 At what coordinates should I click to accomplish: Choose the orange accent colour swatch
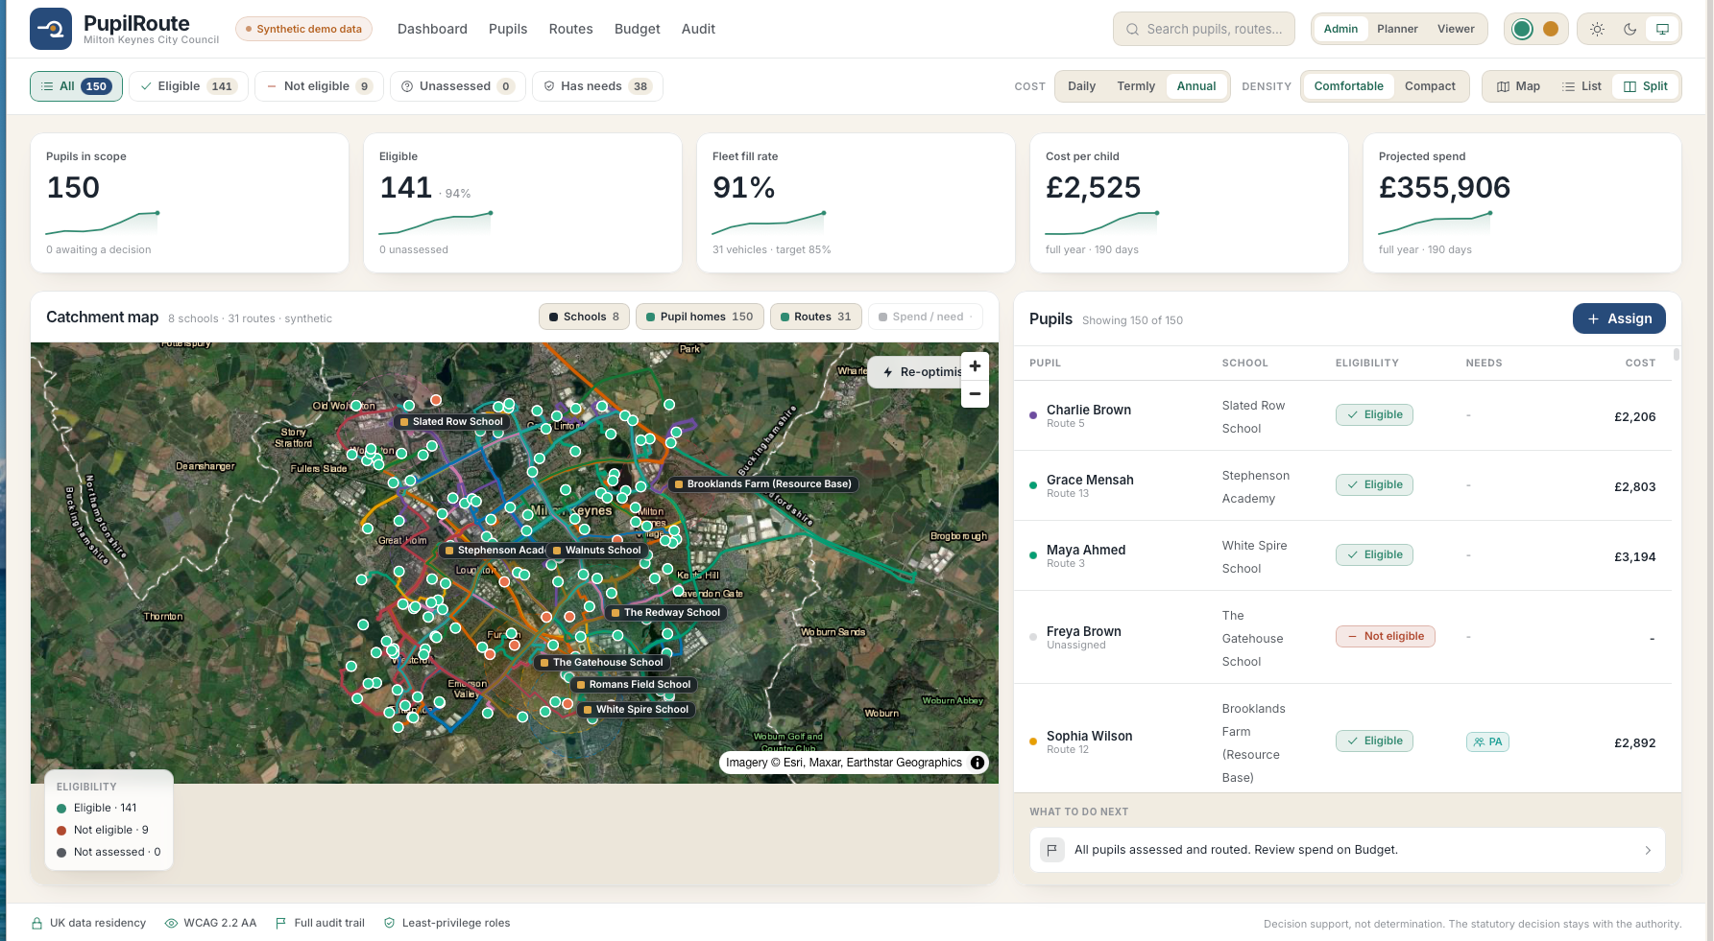point(1550,29)
